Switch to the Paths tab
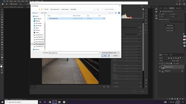 coord(171,55)
